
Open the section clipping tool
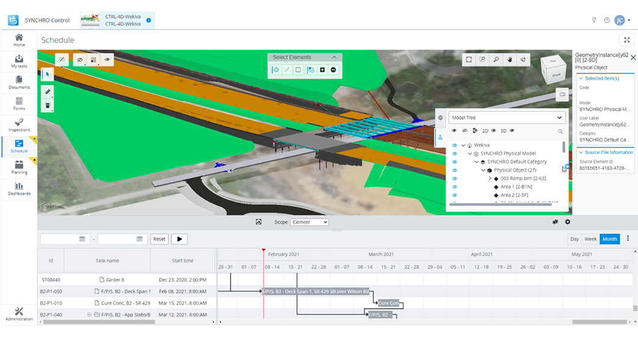tap(47, 105)
